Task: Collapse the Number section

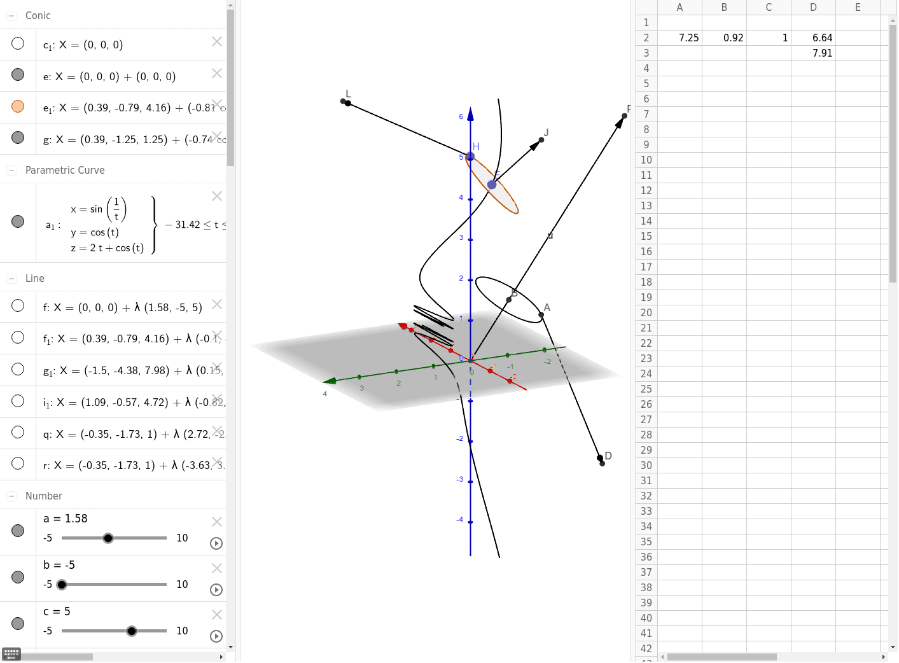Action: click(10, 496)
